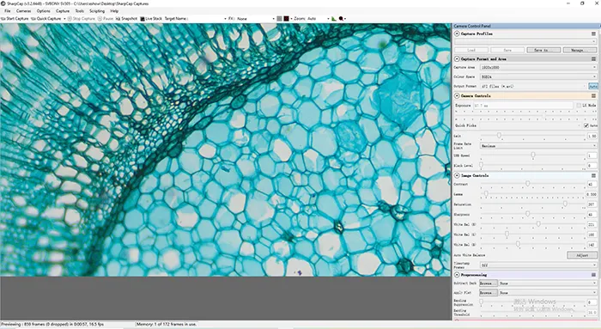
Task: Open the Capture Area resolution dropdown
Action: click(x=538, y=68)
